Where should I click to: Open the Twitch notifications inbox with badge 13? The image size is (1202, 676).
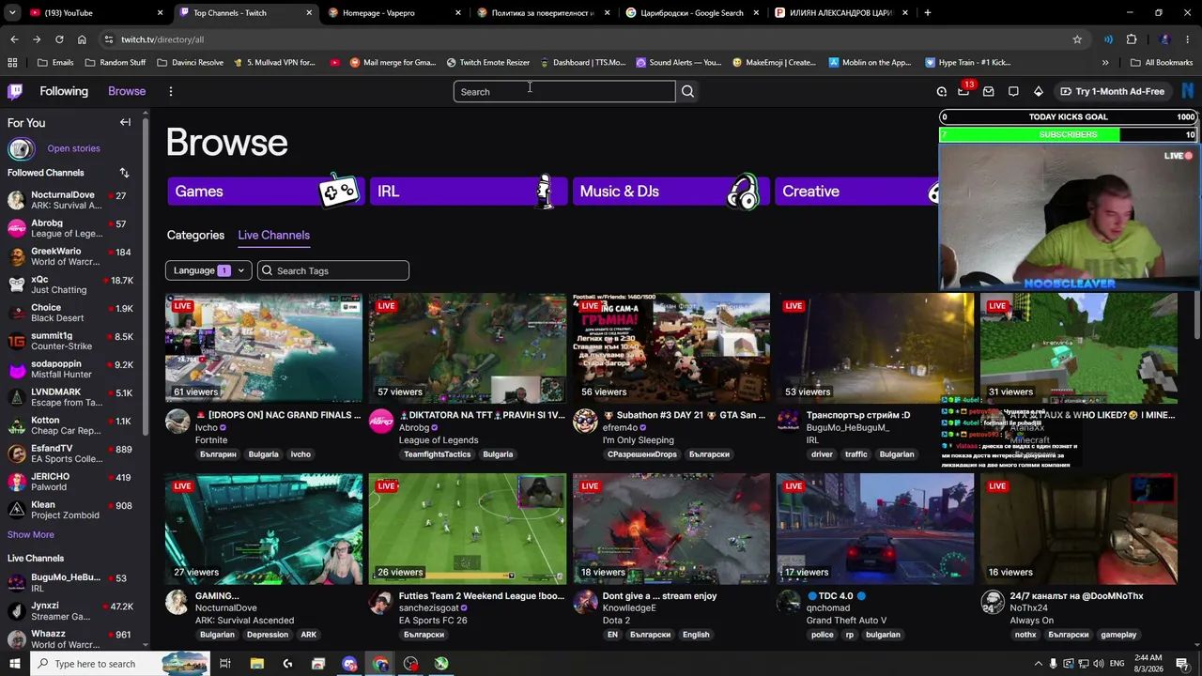(x=964, y=91)
